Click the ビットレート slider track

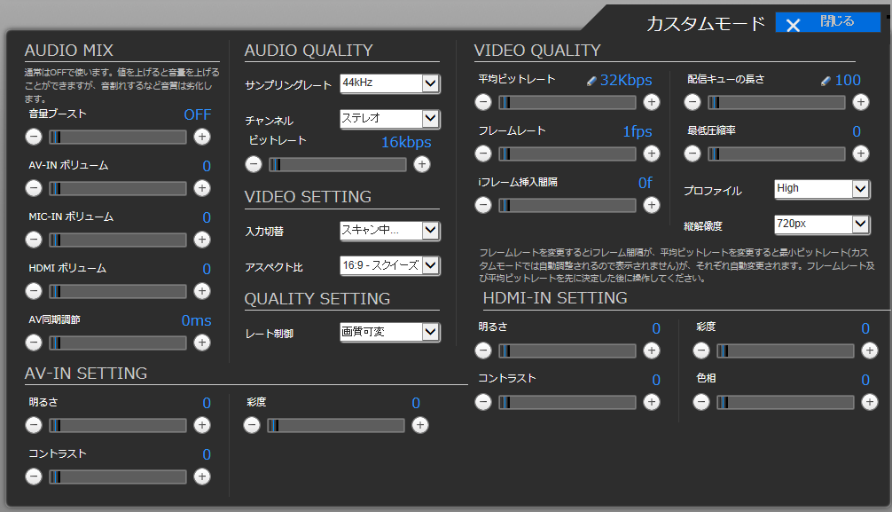click(x=337, y=164)
